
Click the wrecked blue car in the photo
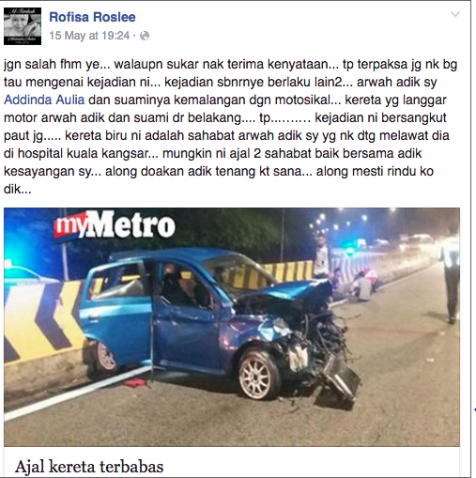point(219,326)
